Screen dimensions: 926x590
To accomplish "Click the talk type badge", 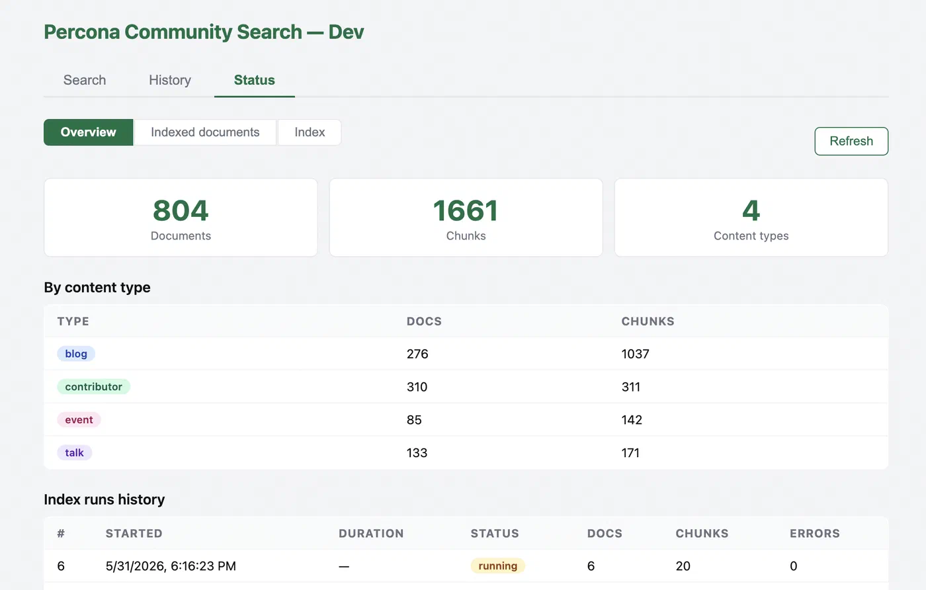I will (74, 453).
